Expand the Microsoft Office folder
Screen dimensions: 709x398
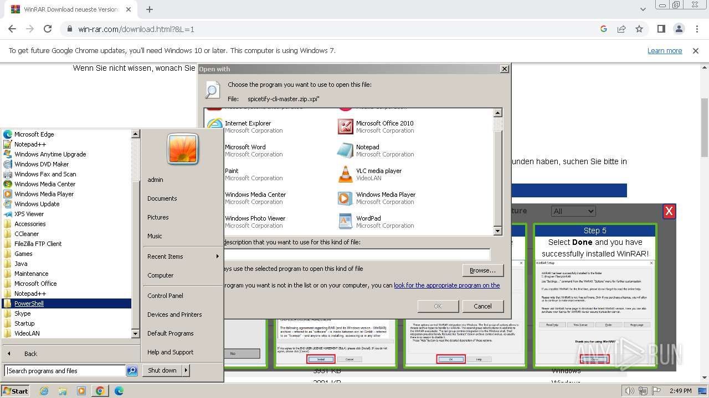[35, 284]
